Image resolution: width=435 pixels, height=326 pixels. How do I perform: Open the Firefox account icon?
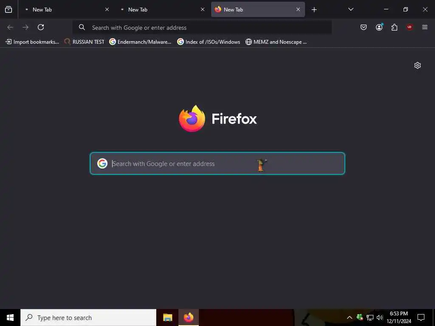point(379,27)
